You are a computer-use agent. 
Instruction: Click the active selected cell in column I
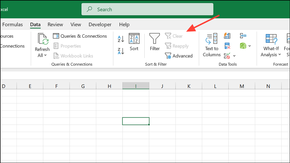[136, 121]
